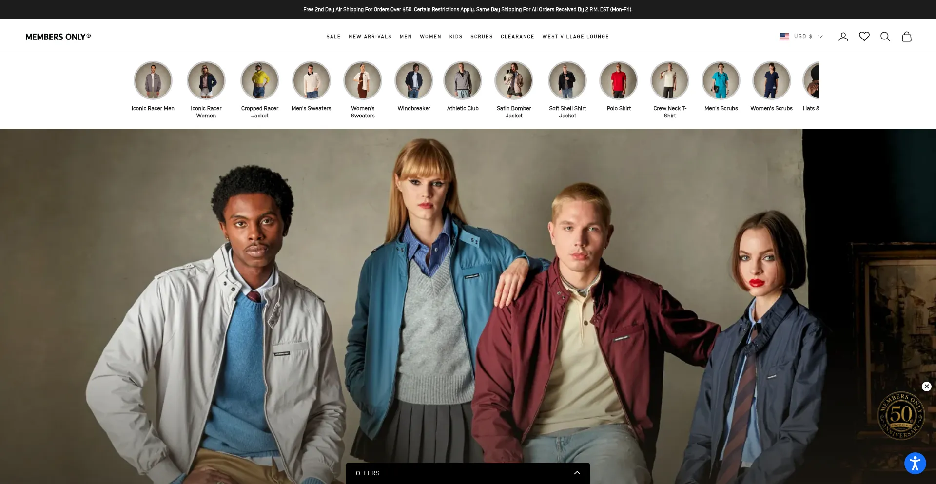
Task: Dismiss the anniversary badge with X
Action: point(926,387)
